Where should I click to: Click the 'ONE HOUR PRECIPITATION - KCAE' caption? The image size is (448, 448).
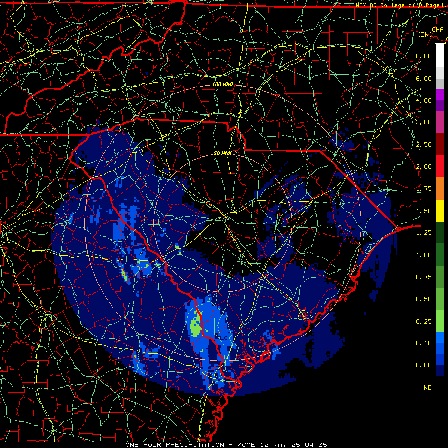tap(190, 445)
